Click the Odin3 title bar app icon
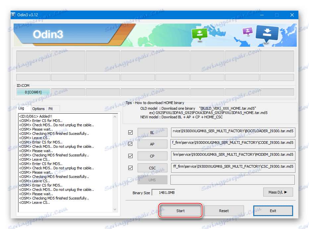Image resolution: width=309 pixels, height=229 pixels. tap(13, 15)
